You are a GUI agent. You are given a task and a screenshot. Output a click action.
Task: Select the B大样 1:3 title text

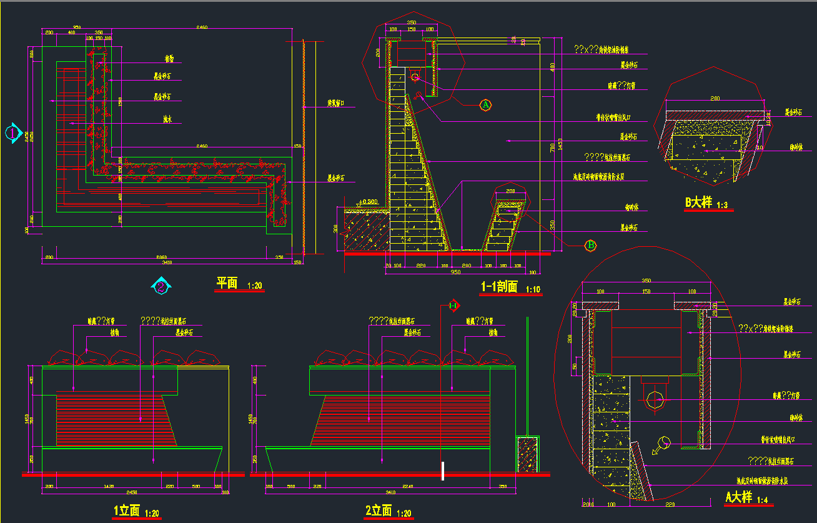[707, 204]
